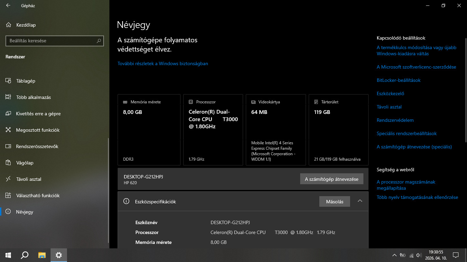Open Kezdőlap home icon
Image resolution: width=467 pixels, height=262 pixels.
[9, 25]
